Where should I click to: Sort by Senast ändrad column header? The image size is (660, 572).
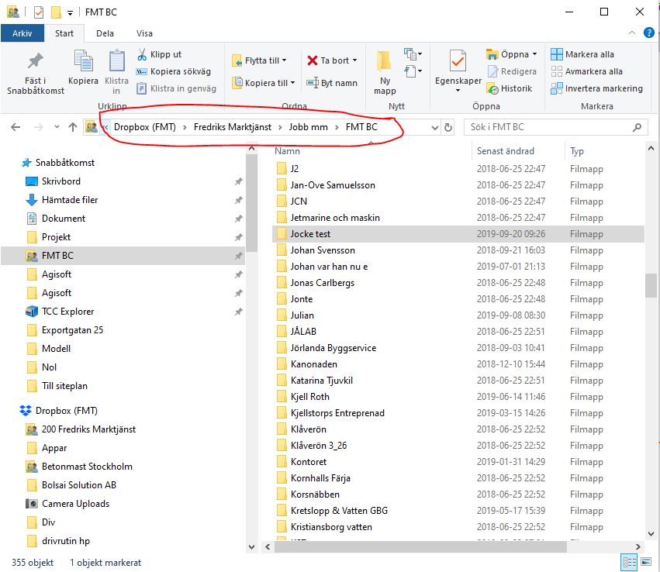505,151
